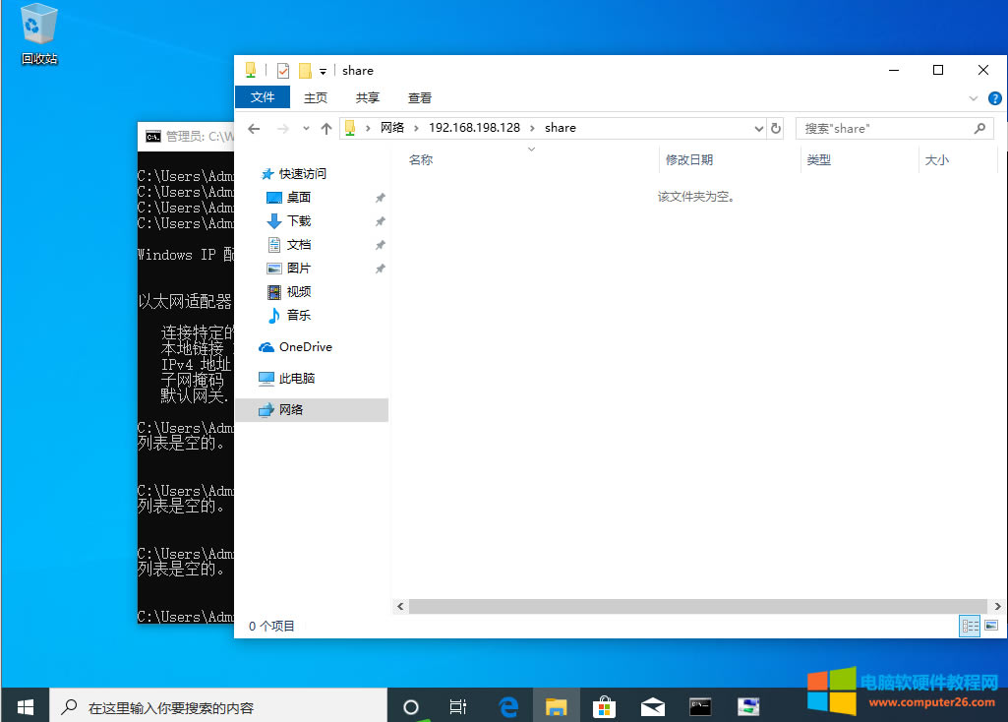
Task: Switch to details list view
Action: point(970,626)
